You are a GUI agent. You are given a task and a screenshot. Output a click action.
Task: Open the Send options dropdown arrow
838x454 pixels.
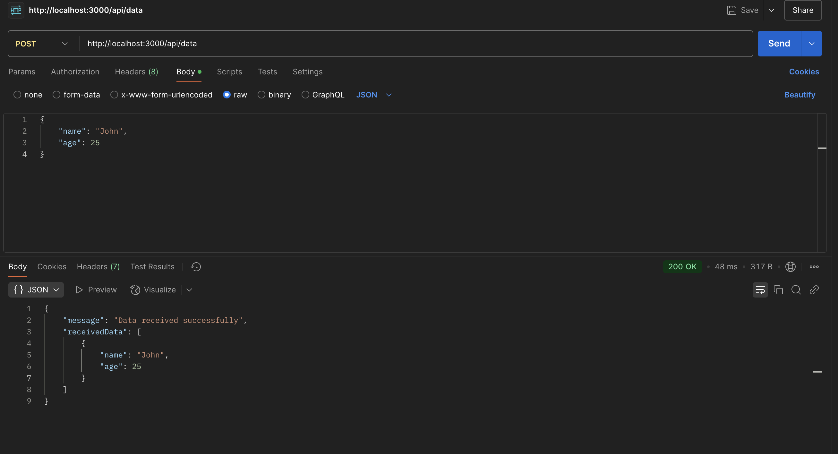[x=812, y=44]
